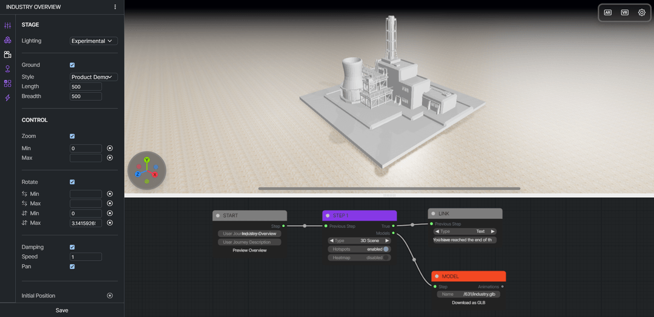Open the hotspot pin icon in the sidebar

click(x=8, y=69)
